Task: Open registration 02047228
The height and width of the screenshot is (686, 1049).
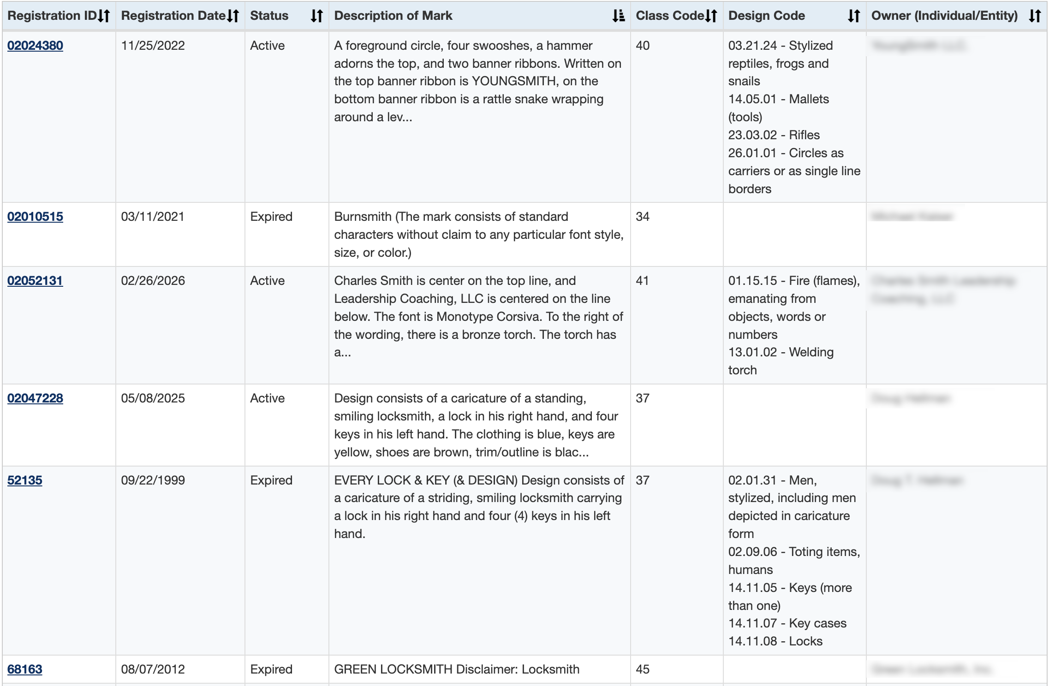Action: coord(35,398)
